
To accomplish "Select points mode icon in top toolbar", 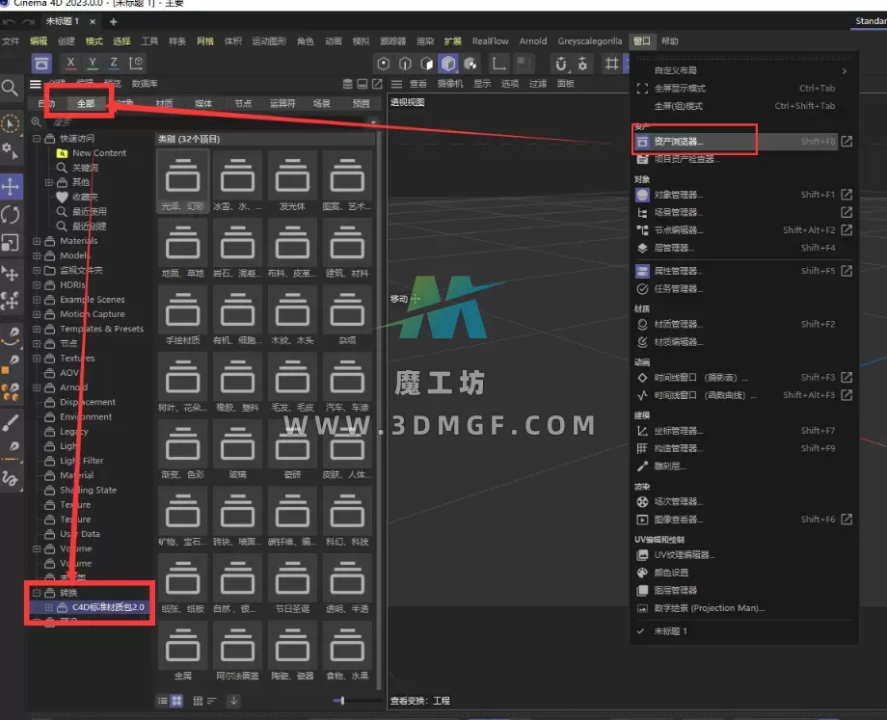I will tap(383, 64).
